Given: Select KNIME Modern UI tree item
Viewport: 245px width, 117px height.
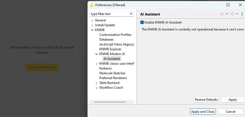Looking at the screenshot, I should (112, 54).
